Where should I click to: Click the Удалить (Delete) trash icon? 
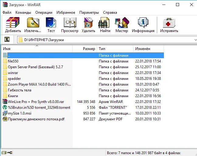88,23
